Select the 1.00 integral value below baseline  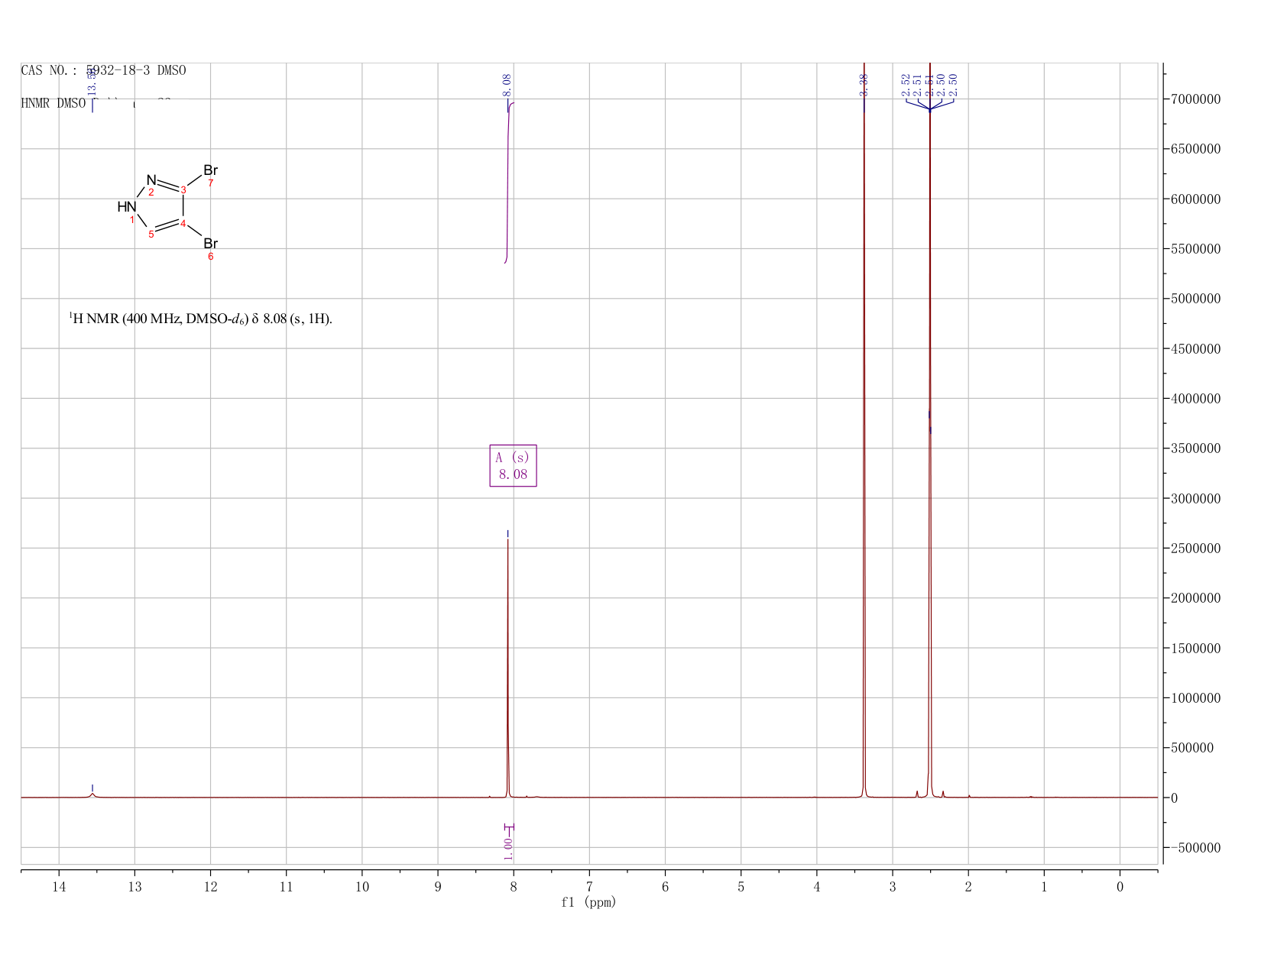(x=508, y=848)
